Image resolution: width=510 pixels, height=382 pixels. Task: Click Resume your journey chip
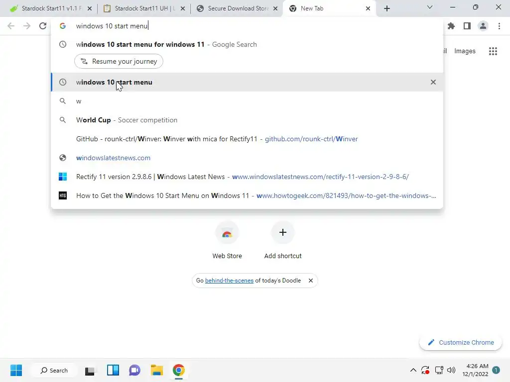tap(119, 61)
